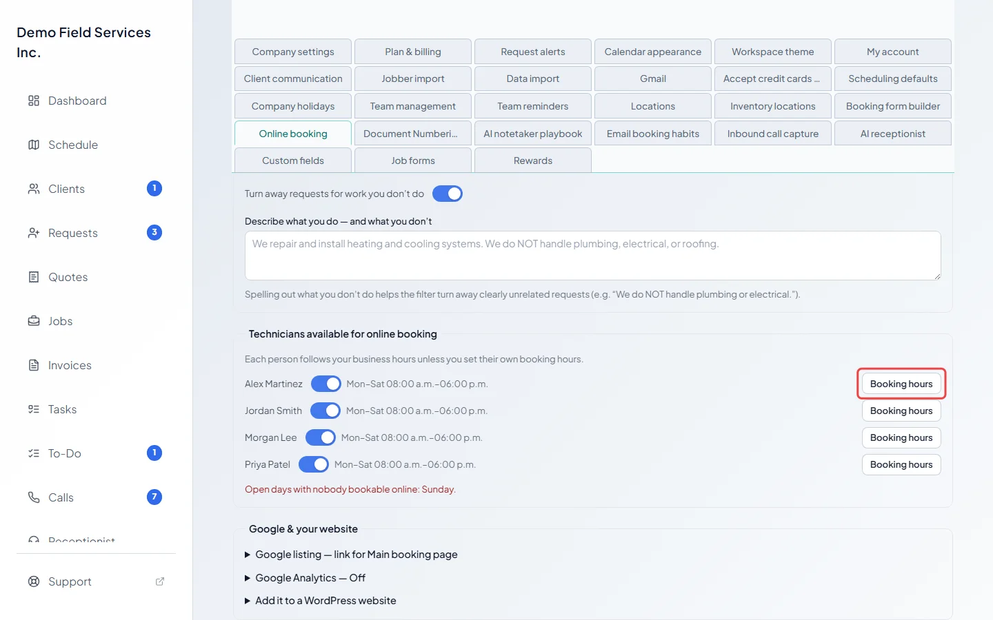Open the Custom fields tab

pos(293,161)
